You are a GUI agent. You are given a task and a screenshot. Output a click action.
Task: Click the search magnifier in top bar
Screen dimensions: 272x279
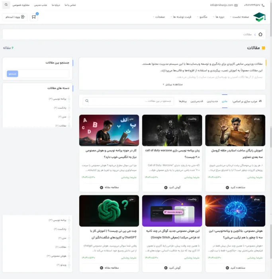point(6,5)
